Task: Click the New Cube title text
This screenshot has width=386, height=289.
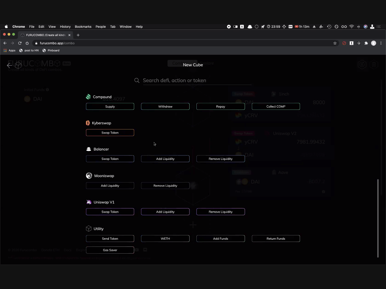Action: [x=193, y=65]
